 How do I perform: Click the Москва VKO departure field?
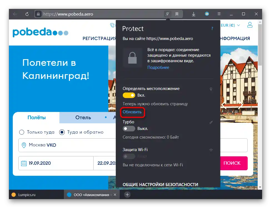point(67,145)
